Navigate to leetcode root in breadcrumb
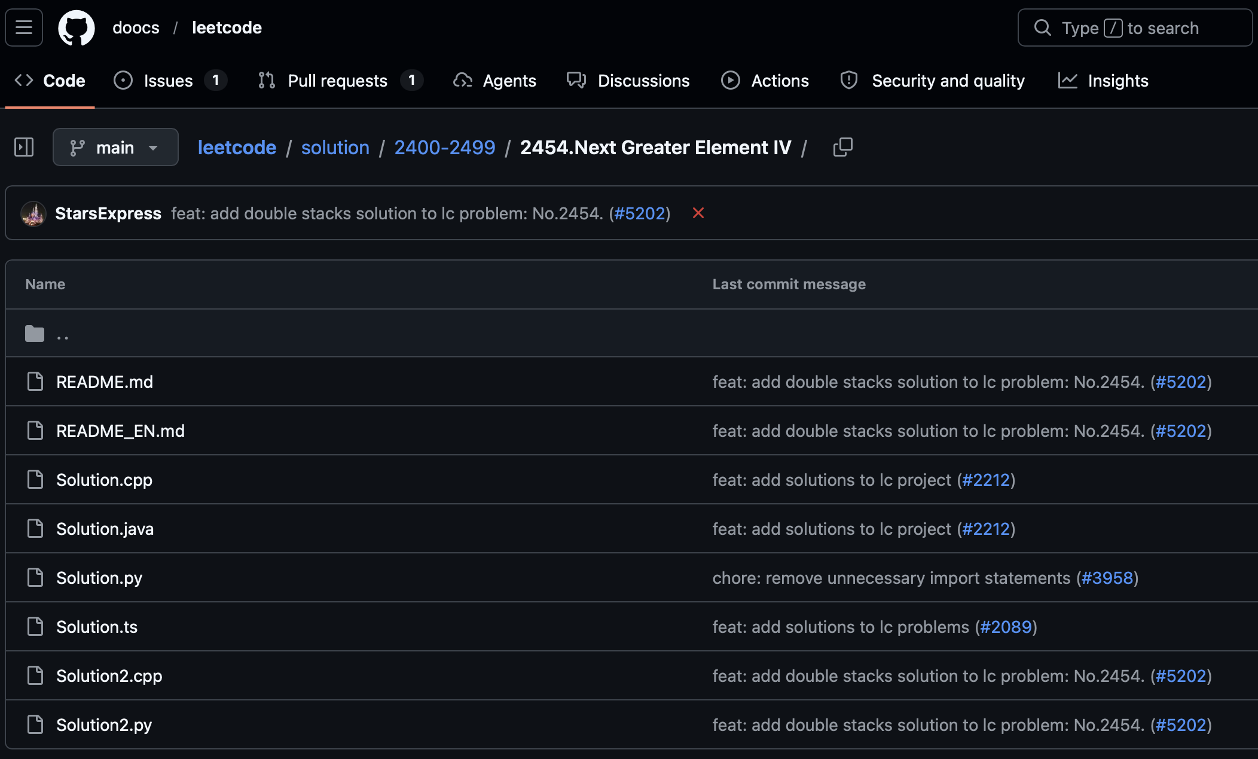1258x759 pixels. pyautogui.click(x=237, y=147)
